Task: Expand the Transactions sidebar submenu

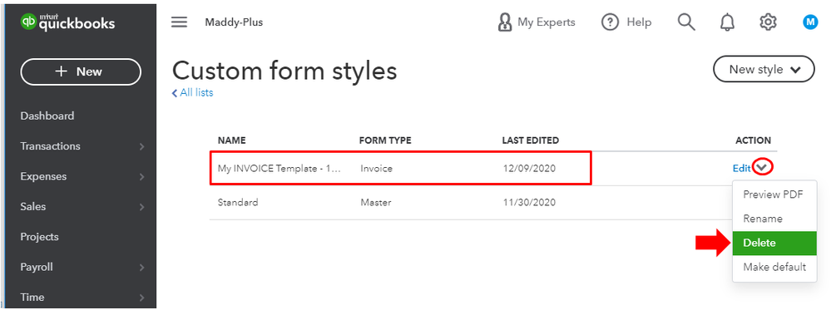Action: (x=141, y=146)
